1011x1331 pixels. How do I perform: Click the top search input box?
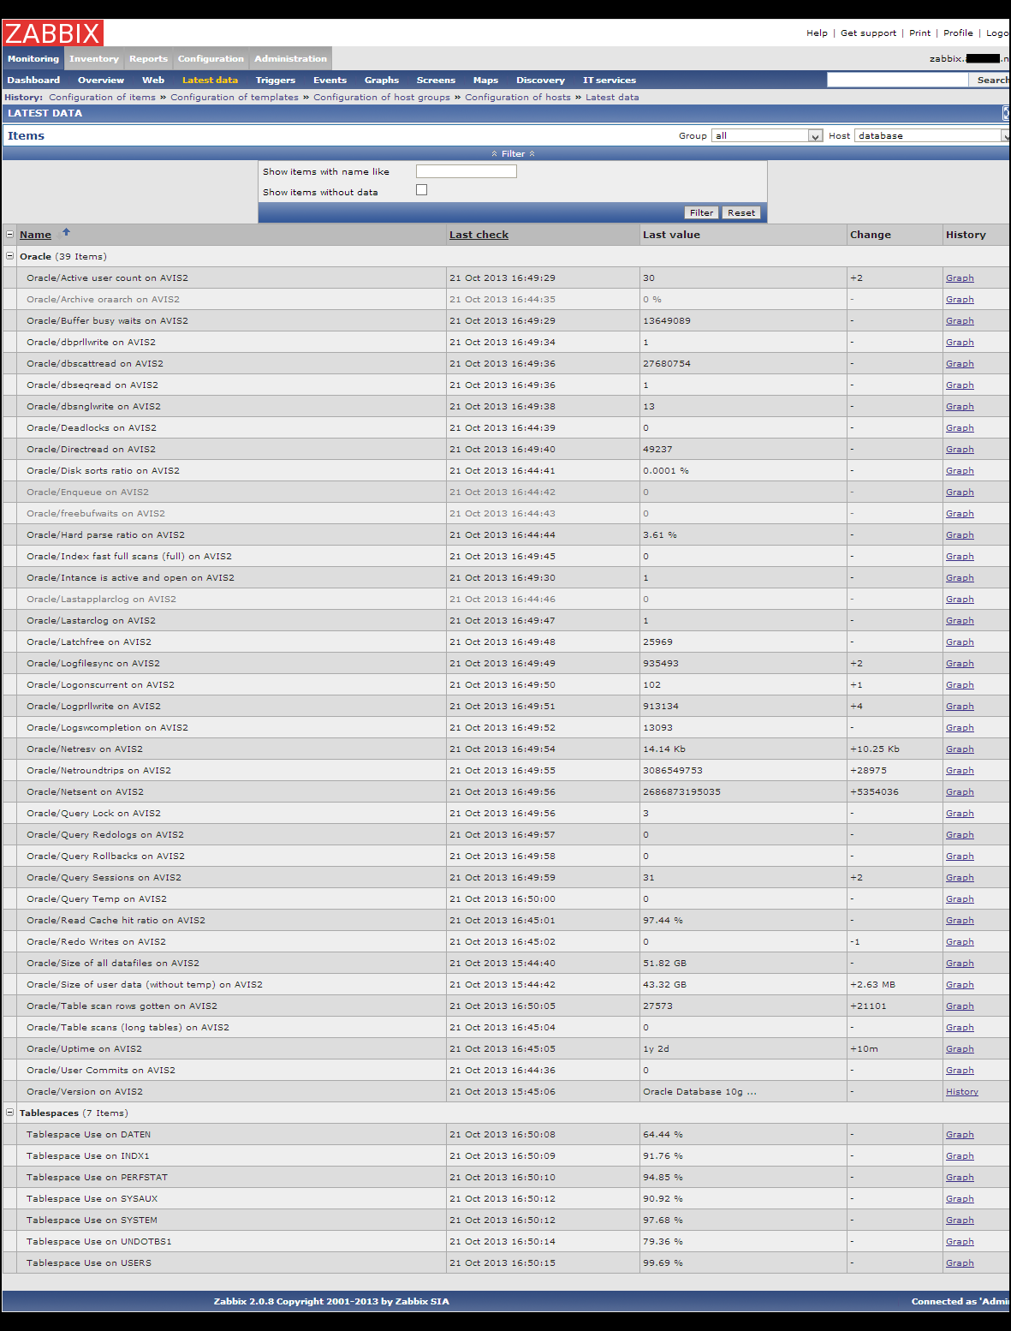click(896, 80)
